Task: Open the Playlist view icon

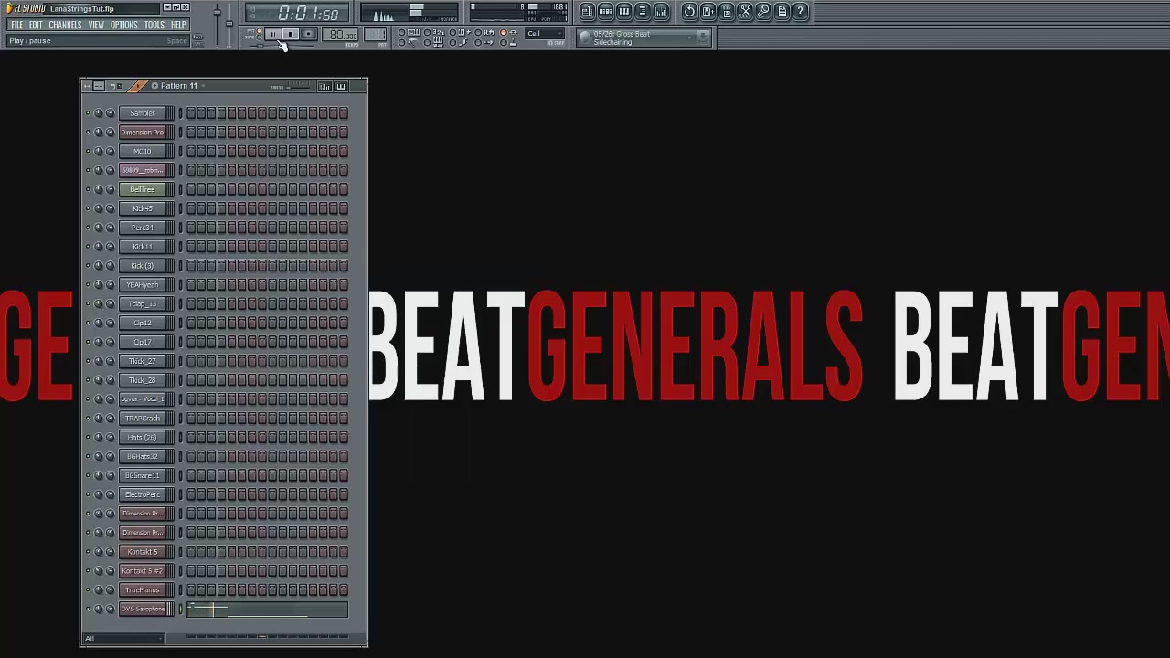Action: [x=587, y=11]
